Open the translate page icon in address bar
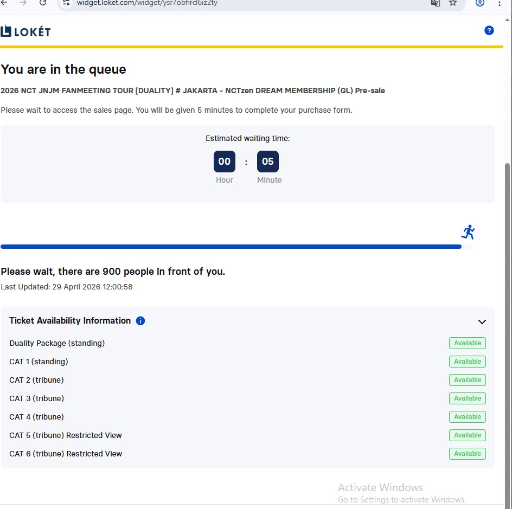The width and height of the screenshot is (512, 509). tap(436, 3)
